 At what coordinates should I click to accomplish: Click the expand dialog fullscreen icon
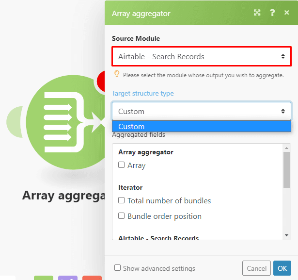point(257,13)
